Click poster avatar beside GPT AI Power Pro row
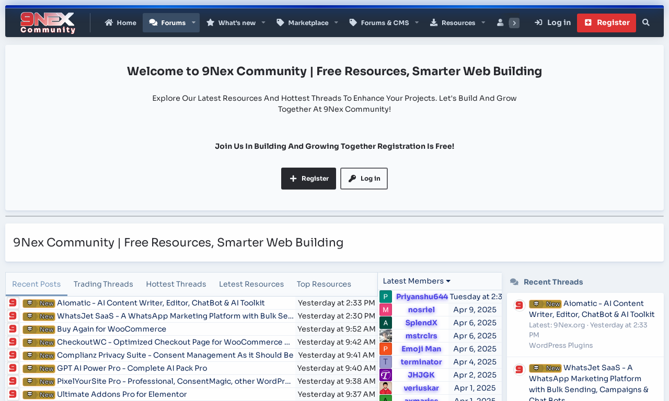The width and height of the screenshot is (669, 401). click(x=13, y=368)
